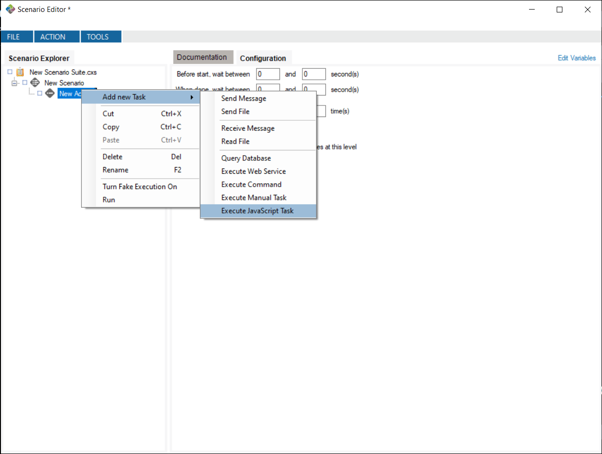Screen dimensions: 602x454
Task: Tick the checkbox beside the New Action node
Action: [x=40, y=93]
